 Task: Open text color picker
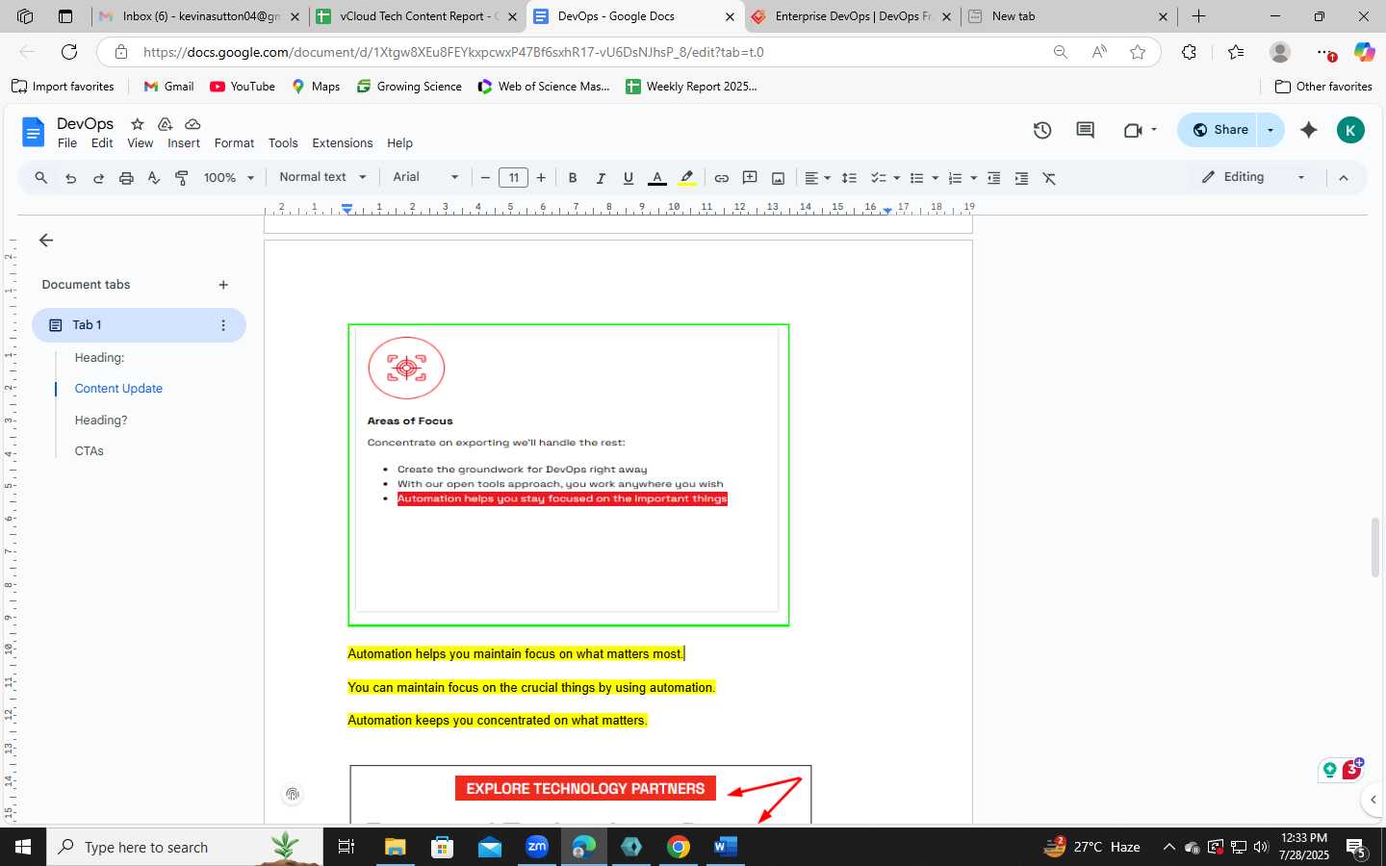click(x=656, y=178)
